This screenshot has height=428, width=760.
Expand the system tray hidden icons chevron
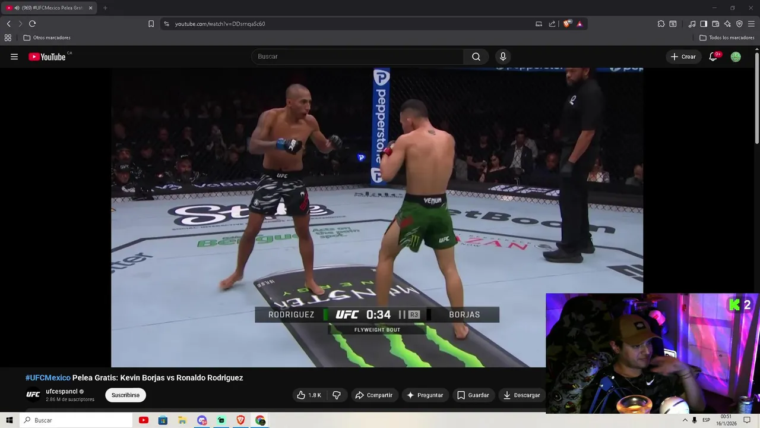click(x=685, y=420)
